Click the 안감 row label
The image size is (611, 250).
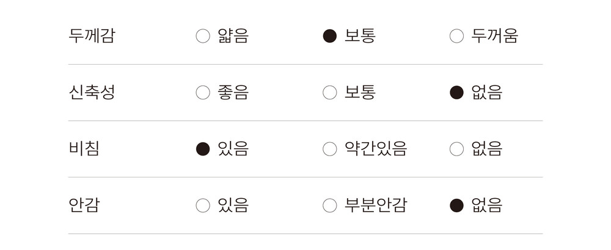pyautogui.click(x=84, y=205)
